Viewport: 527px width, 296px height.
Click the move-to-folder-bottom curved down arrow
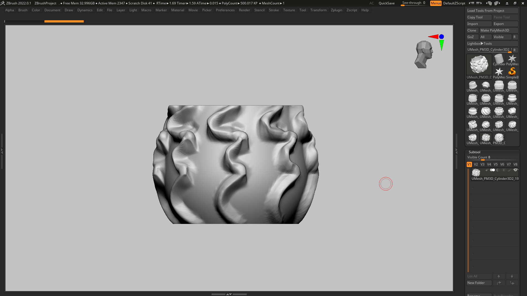pos(512,283)
